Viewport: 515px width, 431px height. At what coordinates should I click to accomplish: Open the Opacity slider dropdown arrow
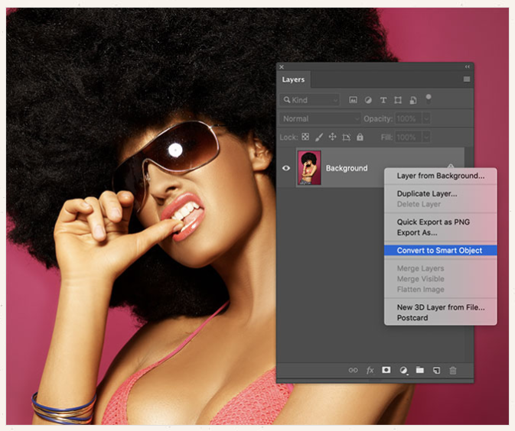[426, 118]
